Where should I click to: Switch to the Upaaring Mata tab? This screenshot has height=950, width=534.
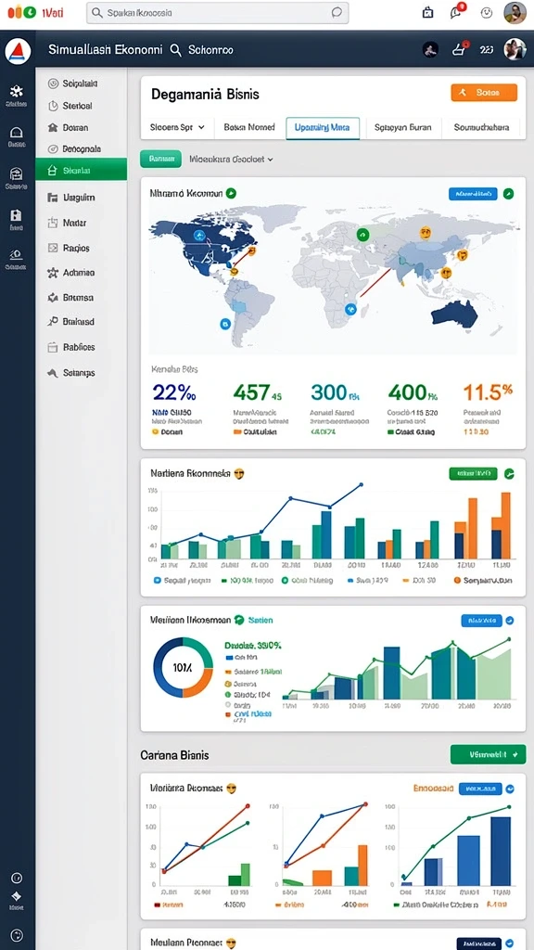pos(323,128)
